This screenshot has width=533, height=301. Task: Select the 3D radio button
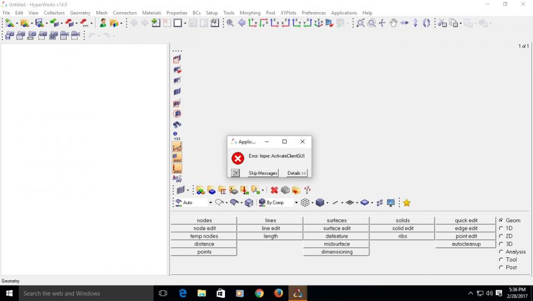pyautogui.click(x=501, y=244)
